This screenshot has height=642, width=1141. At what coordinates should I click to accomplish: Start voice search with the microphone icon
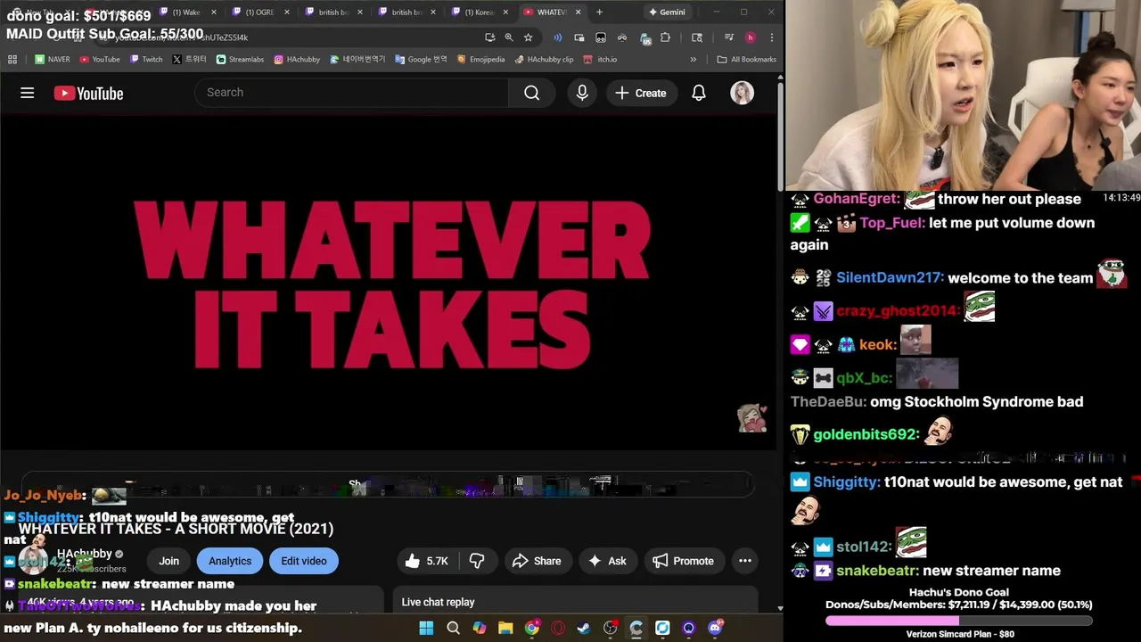pyautogui.click(x=582, y=93)
